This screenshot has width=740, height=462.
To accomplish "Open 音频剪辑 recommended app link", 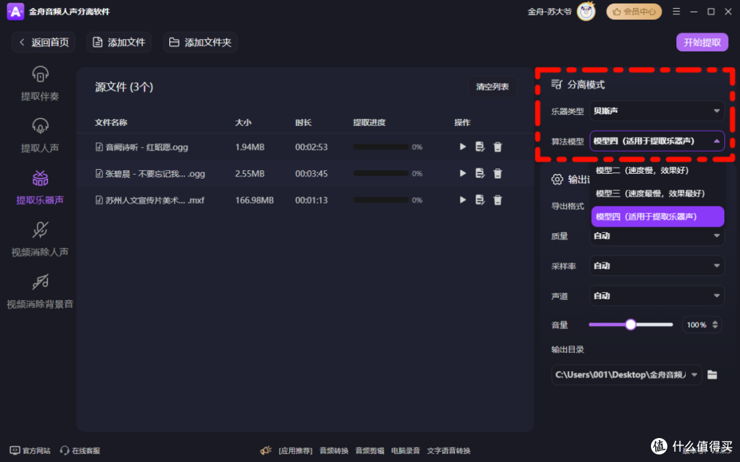I will click(x=369, y=450).
